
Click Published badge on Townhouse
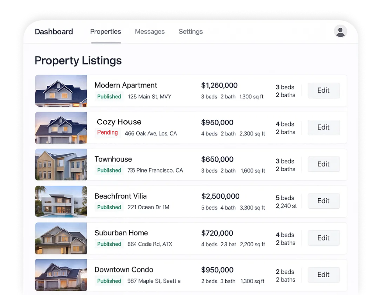point(109,171)
